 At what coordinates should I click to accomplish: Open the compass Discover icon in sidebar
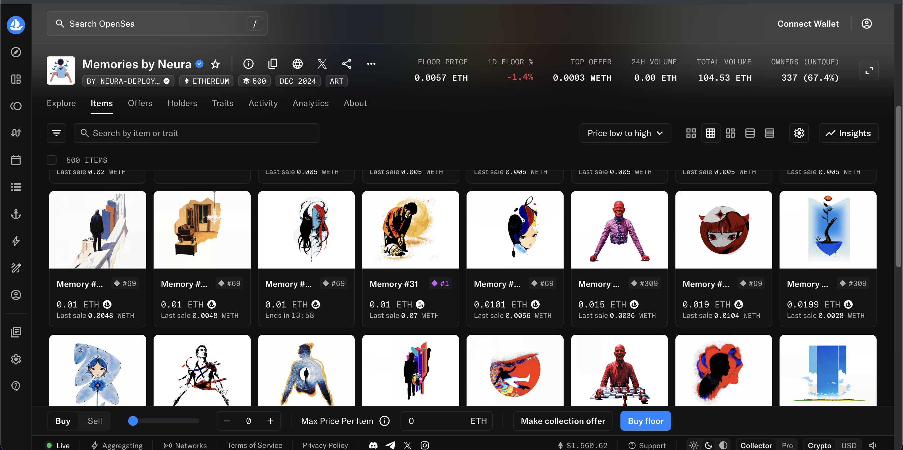click(16, 52)
